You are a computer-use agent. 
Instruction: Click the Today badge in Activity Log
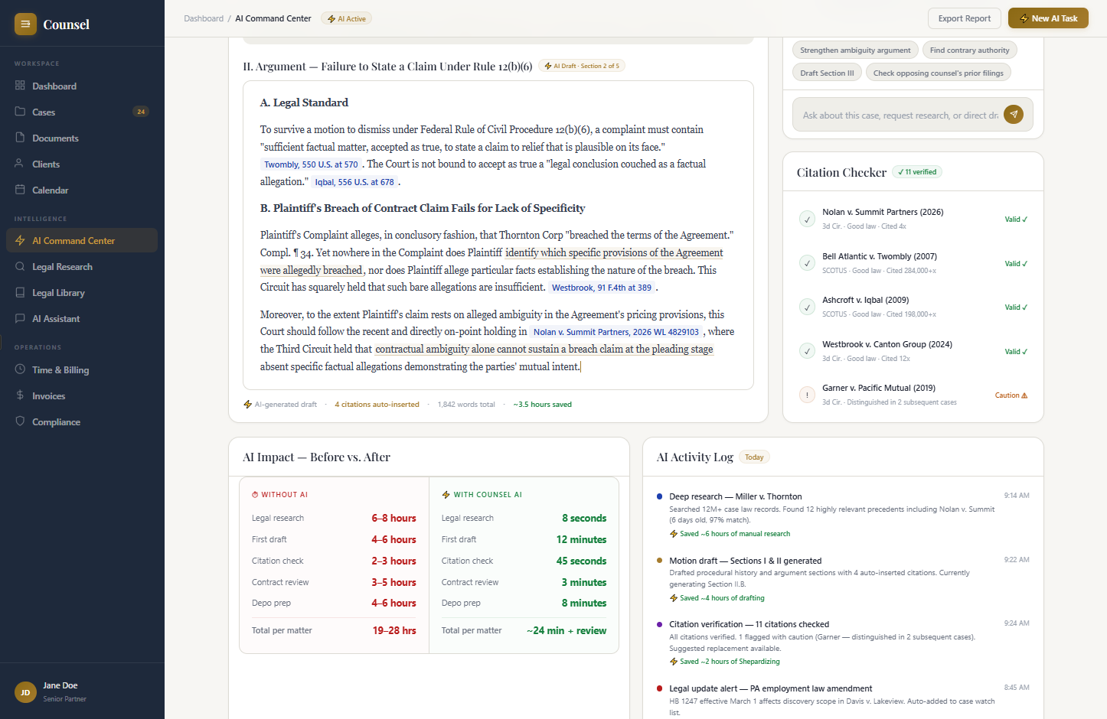click(754, 457)
